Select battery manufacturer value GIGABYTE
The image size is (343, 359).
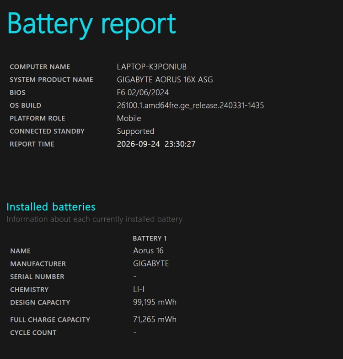[151, 264]
